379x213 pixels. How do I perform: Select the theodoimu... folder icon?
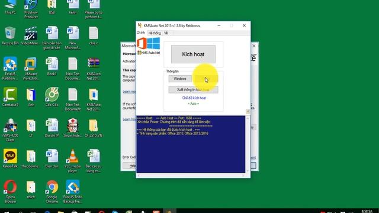(31, 159)
